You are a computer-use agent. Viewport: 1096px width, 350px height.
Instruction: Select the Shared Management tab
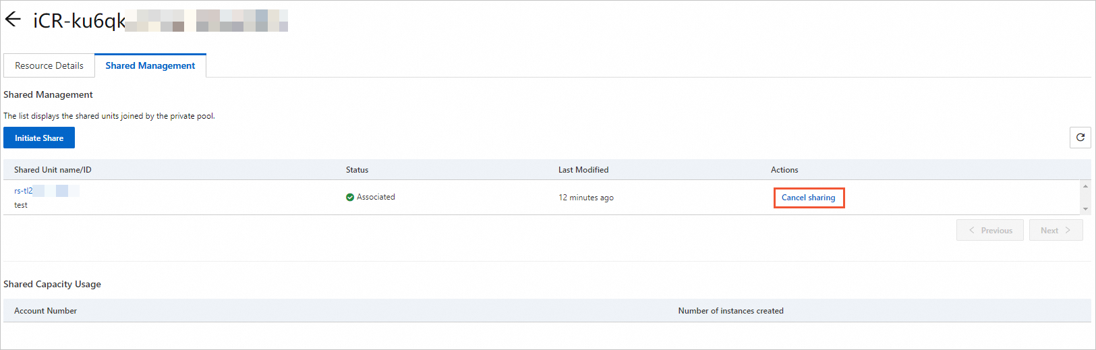(x=150, y=65)
